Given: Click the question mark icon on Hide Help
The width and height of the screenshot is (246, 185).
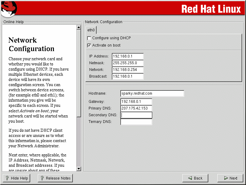Looking at the screenshot, I should coord(7,178).
